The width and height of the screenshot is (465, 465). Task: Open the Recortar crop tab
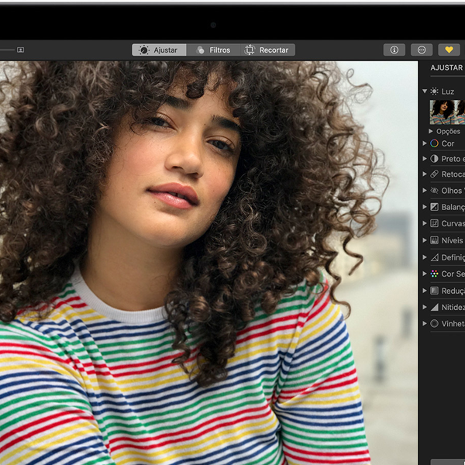267,50
